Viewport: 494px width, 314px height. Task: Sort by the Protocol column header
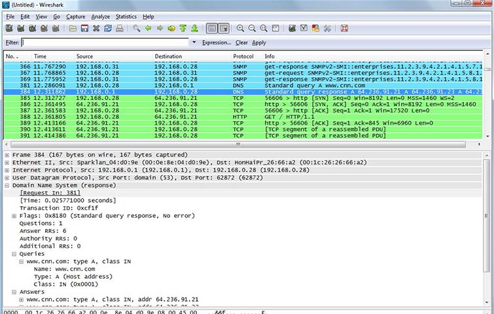pyautogui.click(x=243, y=56)
